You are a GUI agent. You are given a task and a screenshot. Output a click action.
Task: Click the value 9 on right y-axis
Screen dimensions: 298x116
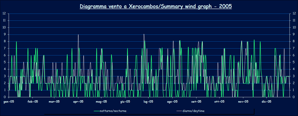294,34
